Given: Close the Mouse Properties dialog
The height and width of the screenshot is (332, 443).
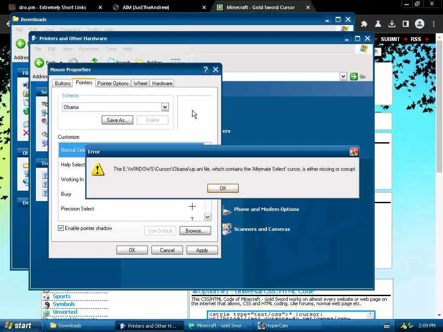Looking at the screenshot, I should [215, 70].
